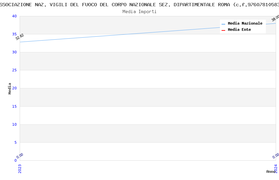279x180 pixels.
Task: Click the 40 y-axis tick label
Action: (x=14, y=16)
